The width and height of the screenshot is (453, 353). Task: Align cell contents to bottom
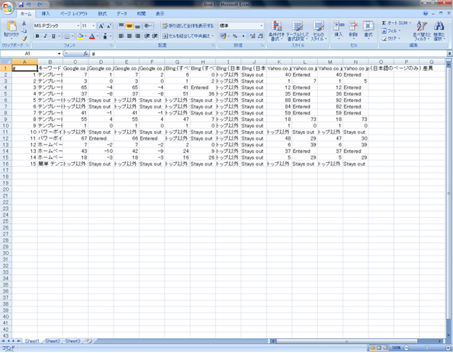pyautogui.click(x=137, y=26)
